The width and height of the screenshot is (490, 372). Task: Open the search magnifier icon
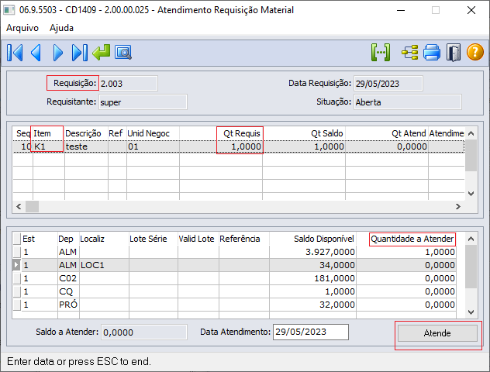(123, 53)
